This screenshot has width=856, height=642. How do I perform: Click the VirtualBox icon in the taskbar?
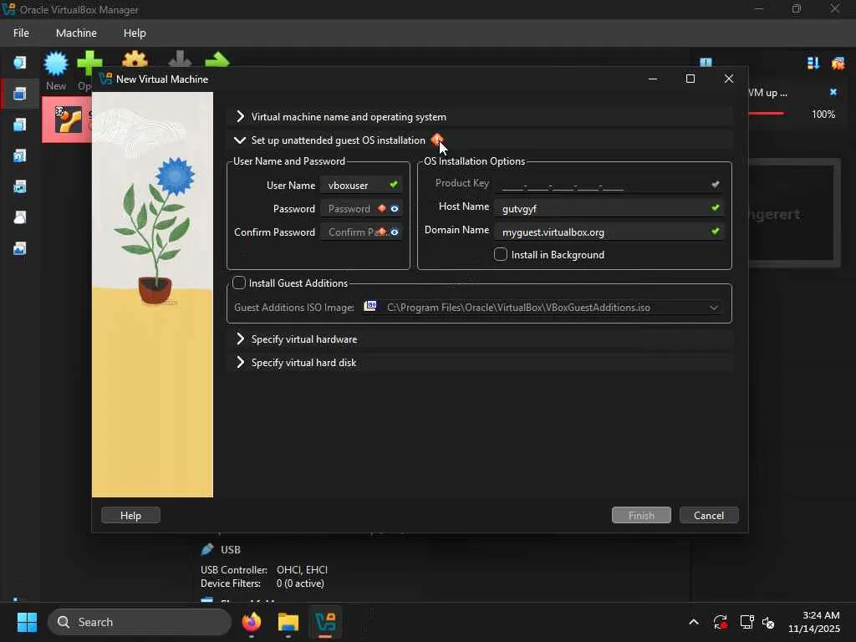[x=325, y=622]
